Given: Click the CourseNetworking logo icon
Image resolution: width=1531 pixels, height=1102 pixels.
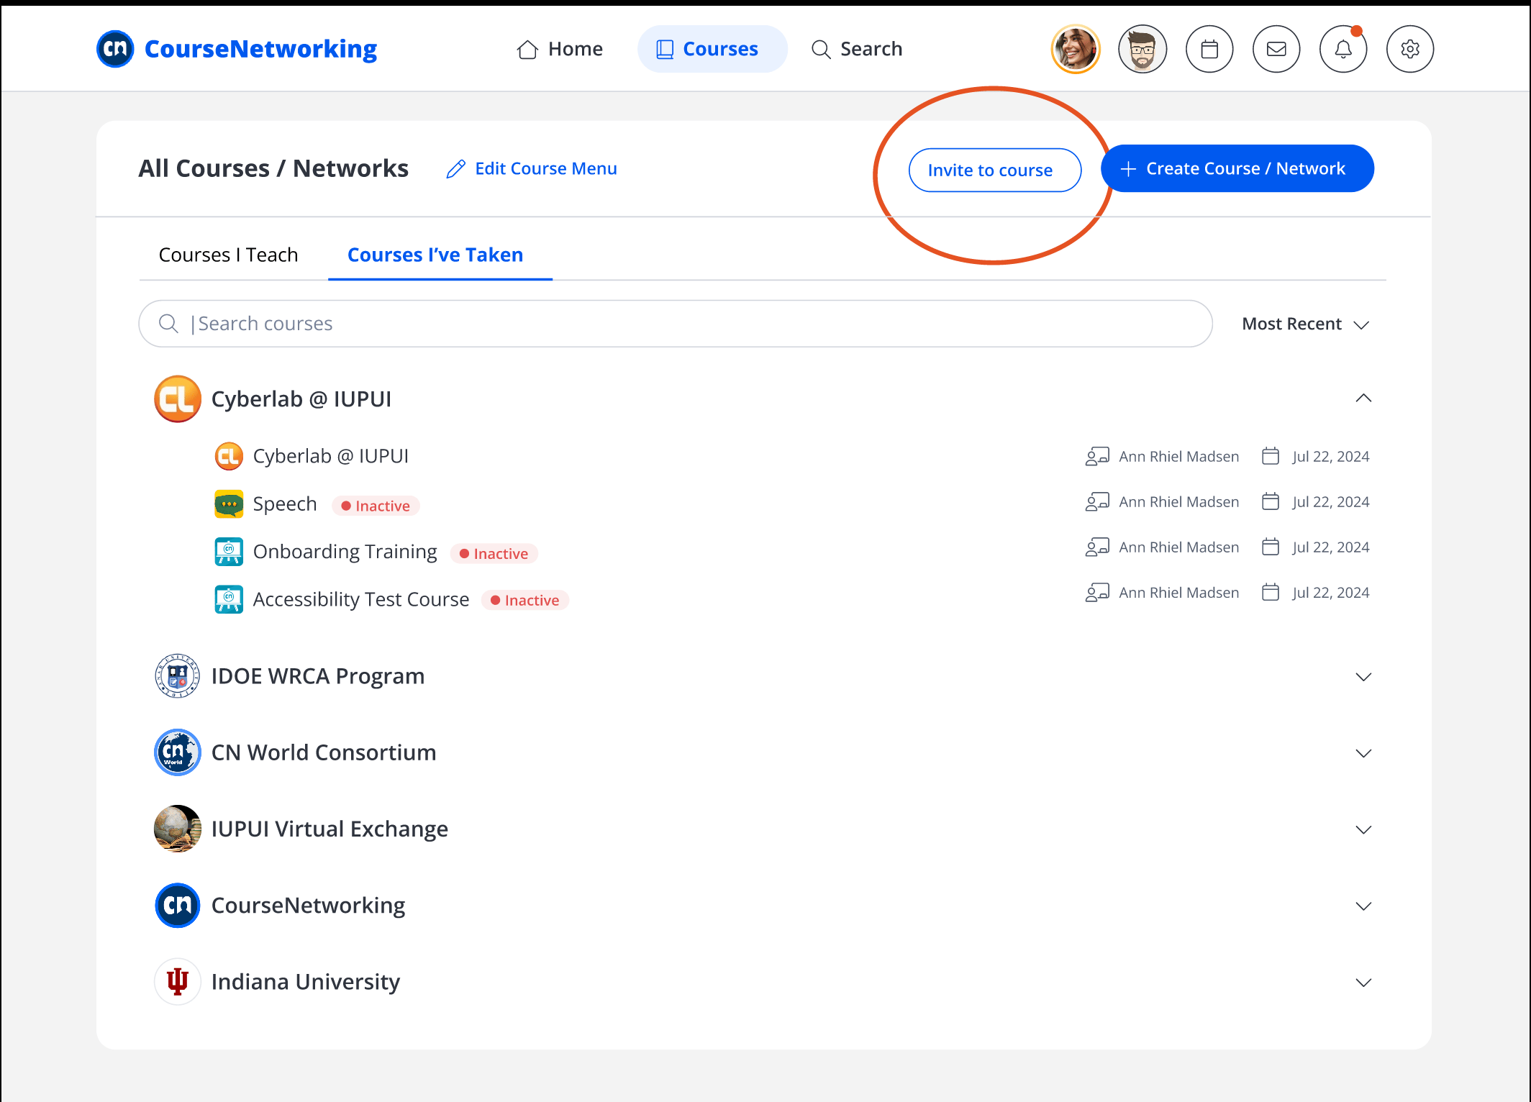Looking at the screenshot, I should [x=115, y=49].
